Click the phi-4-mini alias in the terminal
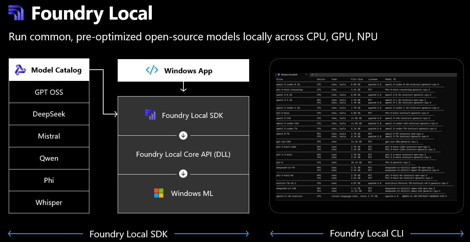The width and height of the screenshot is (470, 242). tap(283, 113)
